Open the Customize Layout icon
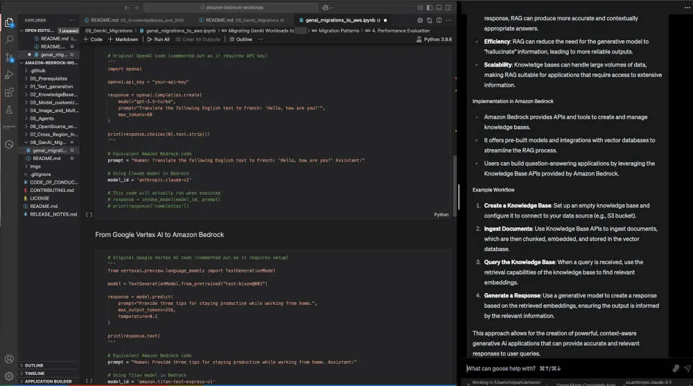This screenshot has height=386, width=693. (420, 8)
